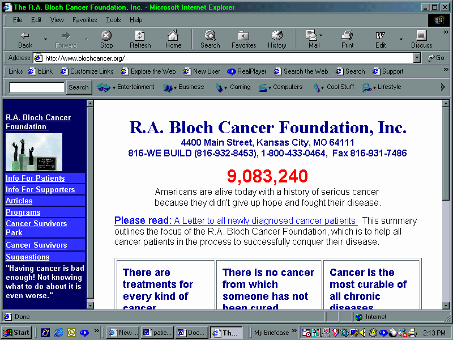Screen dimensions: 453x340
Task: Open Customize Links in the Links bar
Action: 87,71
